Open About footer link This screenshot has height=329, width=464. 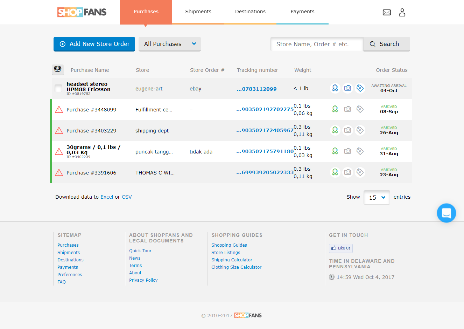(x=135, y=273)
